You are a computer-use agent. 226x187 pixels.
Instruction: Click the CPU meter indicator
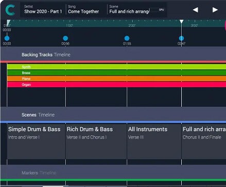[x=157, y=10]
